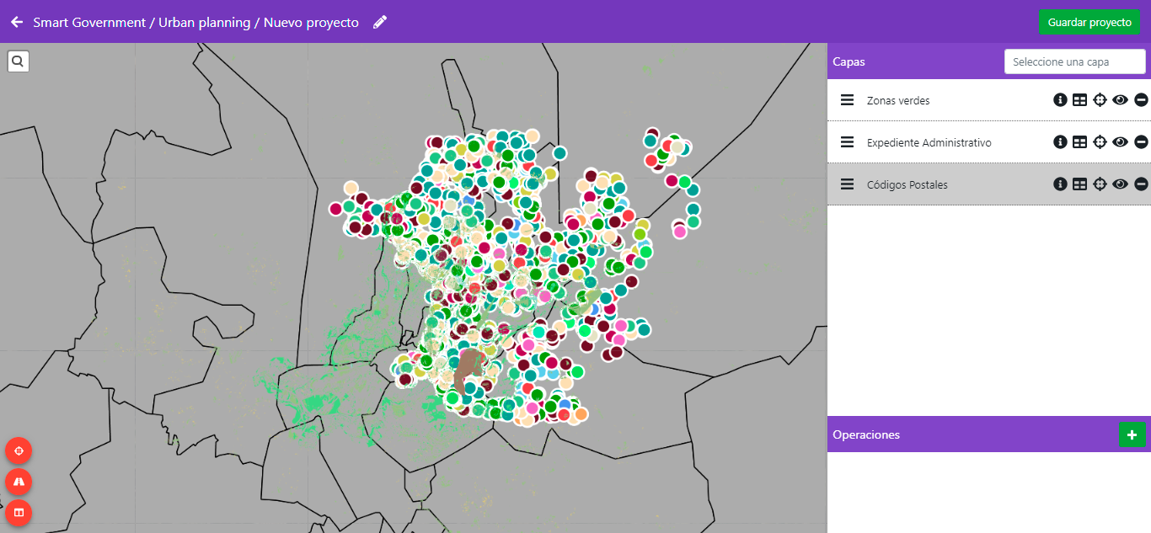Screen dimensions: 1151x533
Task: Toggle visibility of Zonas verdes layer
Action: pos(1120,100)
